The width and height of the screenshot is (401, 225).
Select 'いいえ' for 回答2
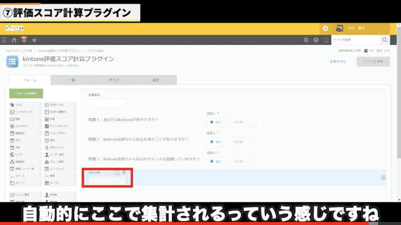tap(230, 141)
